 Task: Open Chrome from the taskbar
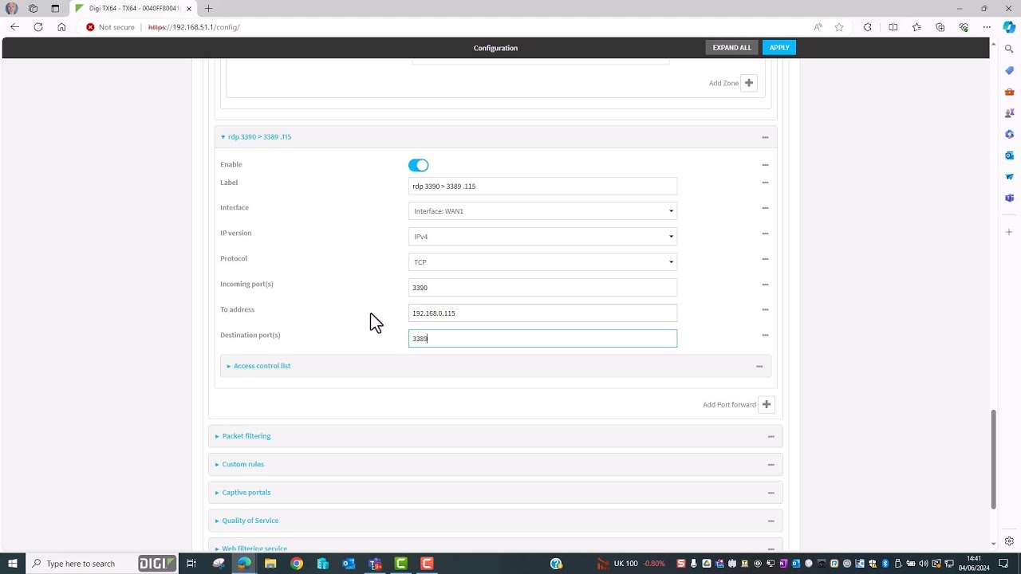tap(297, 564)
